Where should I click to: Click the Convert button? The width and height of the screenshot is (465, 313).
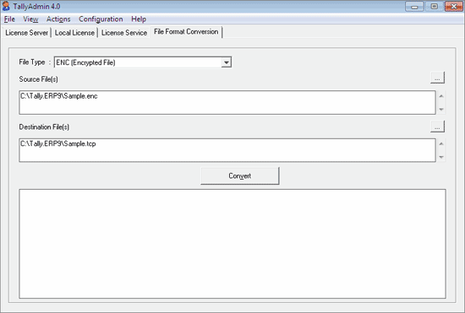[240, 176]
